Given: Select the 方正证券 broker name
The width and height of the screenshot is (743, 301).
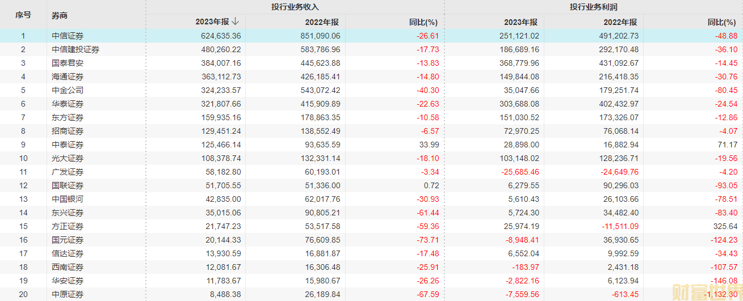Looking at the screenshot, I should pyautogui.click(x=68, y=226).
